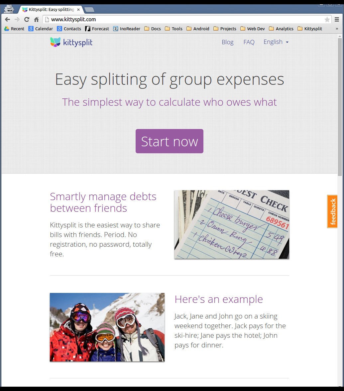Visit the FAQ page
This screenshot has width=344, height=391.
click(249, 42)
